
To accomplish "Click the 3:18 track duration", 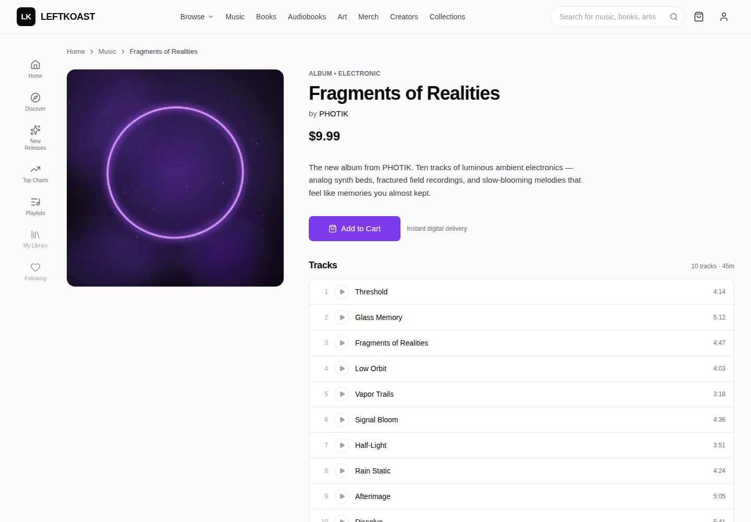I will click(x=719, y=394).
